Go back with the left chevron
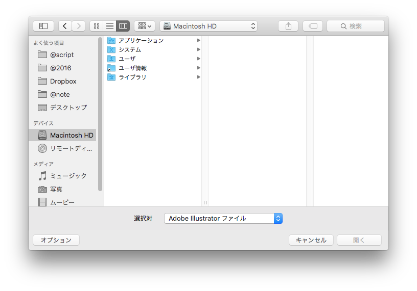 pos(65,26)
